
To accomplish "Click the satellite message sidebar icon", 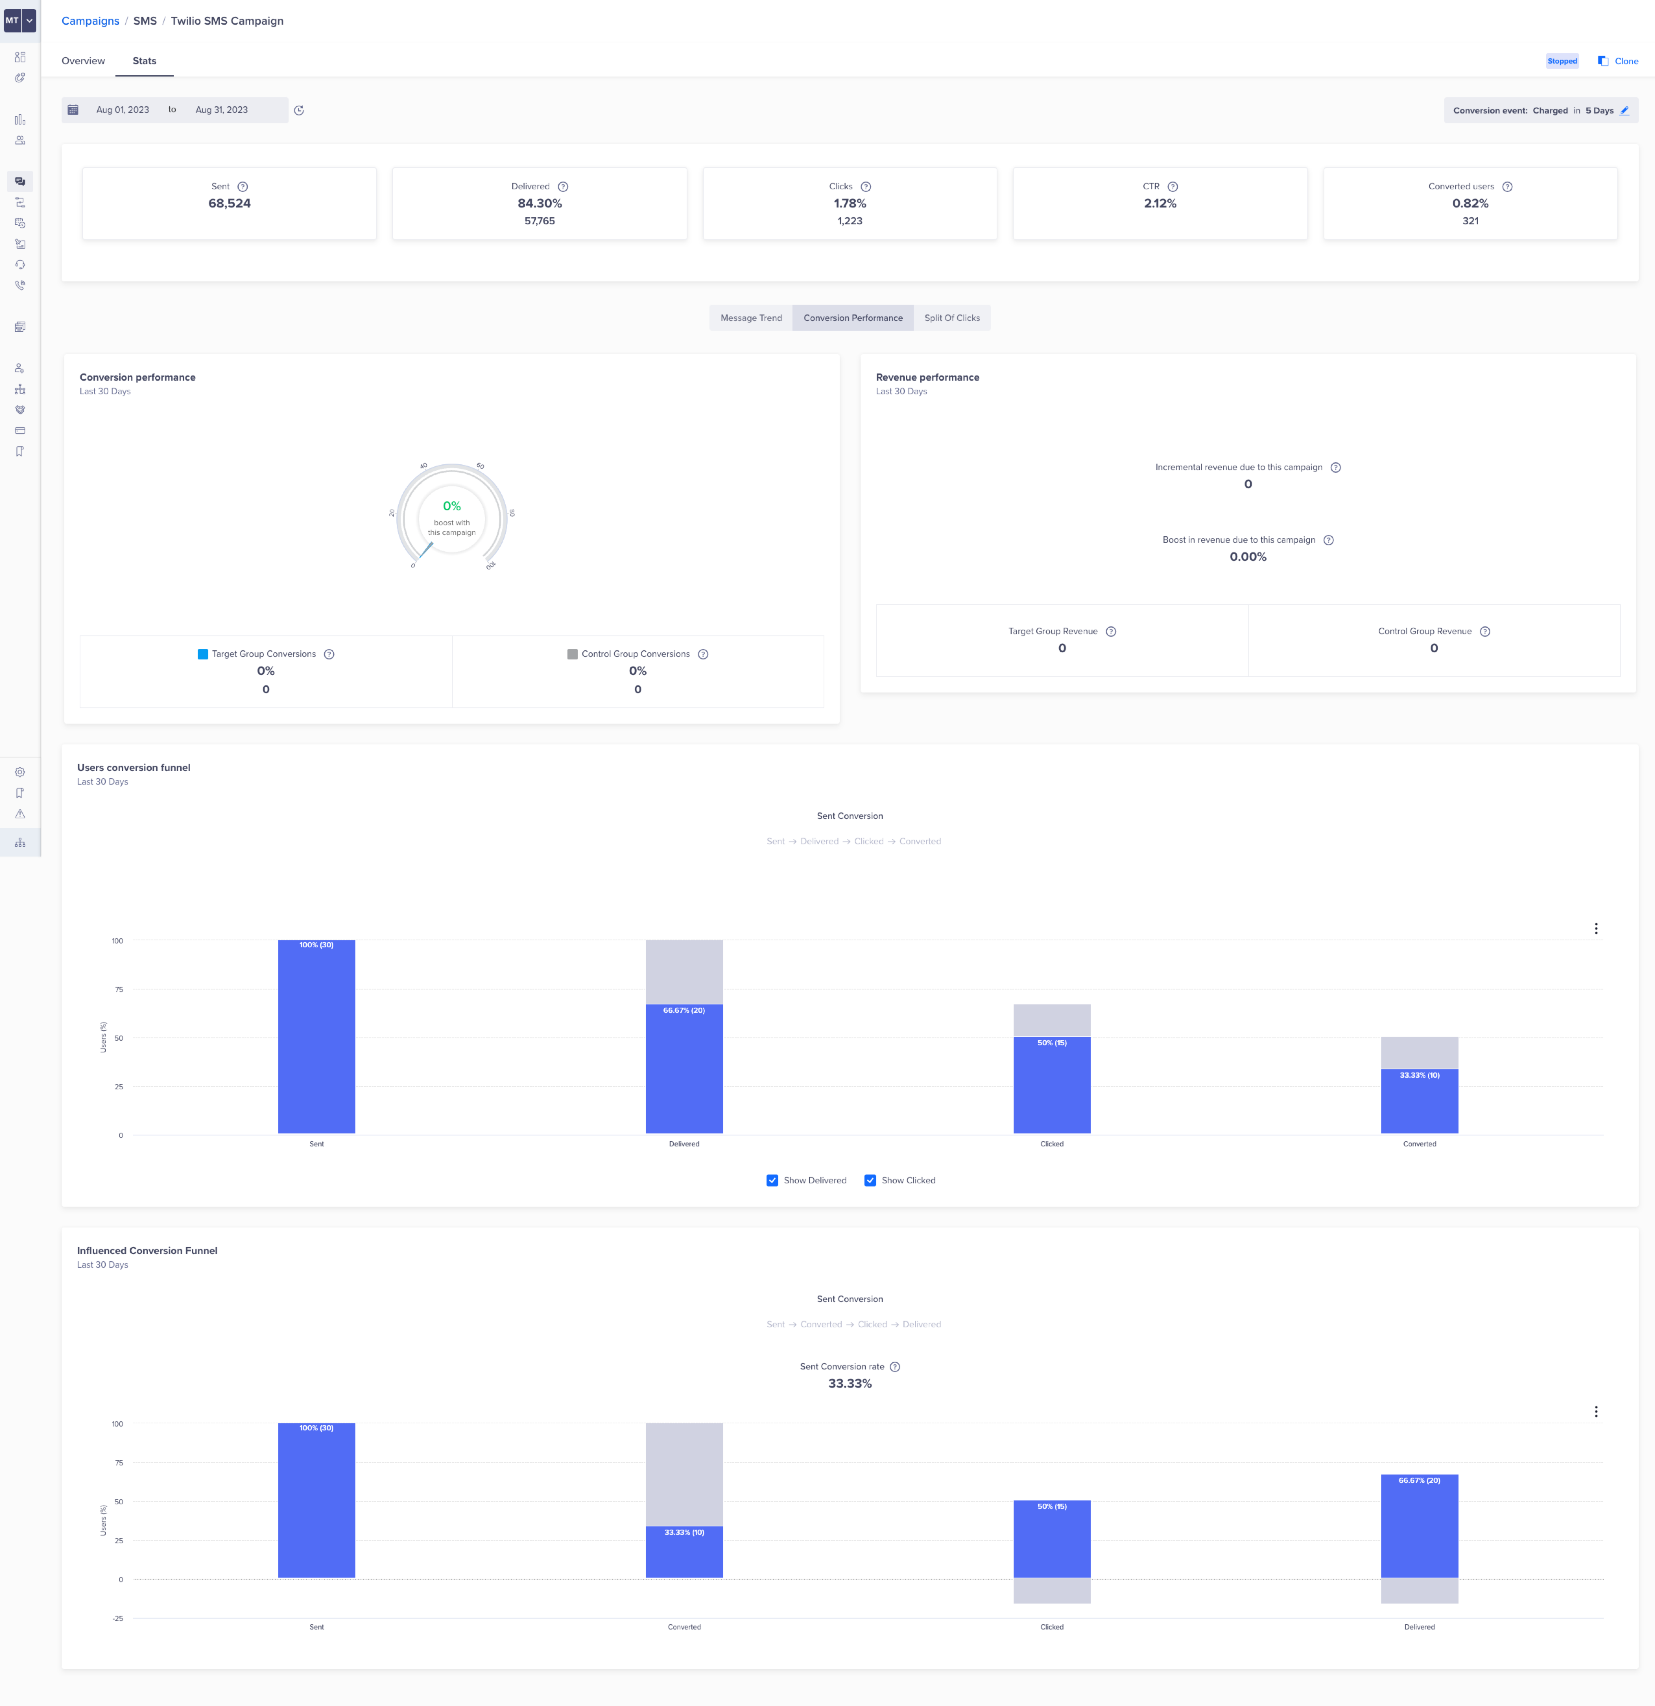I will (x=20, y=244).
